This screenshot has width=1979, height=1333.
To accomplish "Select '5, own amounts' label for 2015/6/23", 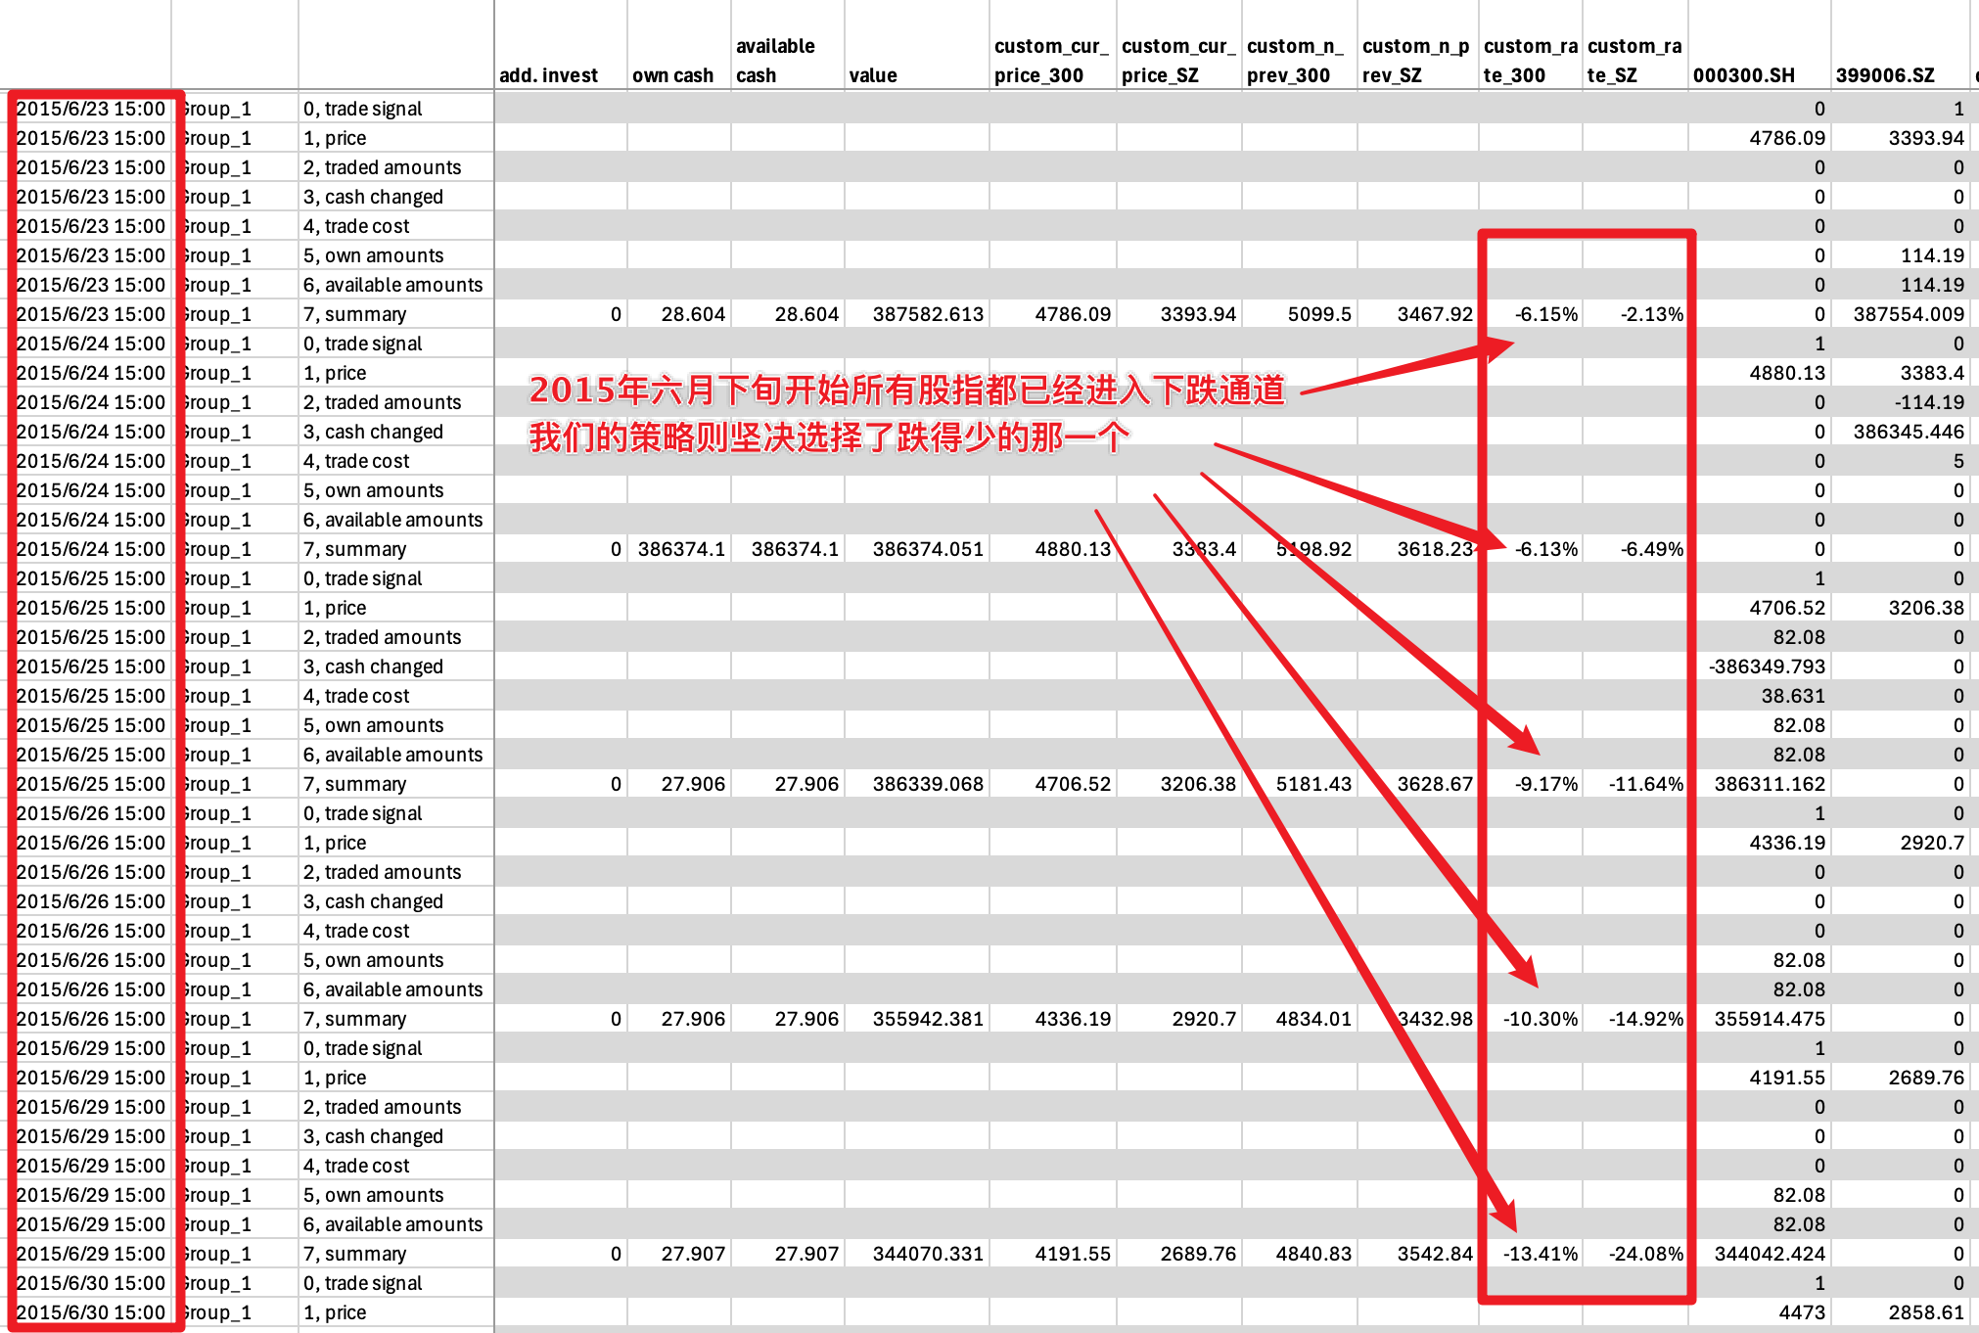I will pos(373,255).
